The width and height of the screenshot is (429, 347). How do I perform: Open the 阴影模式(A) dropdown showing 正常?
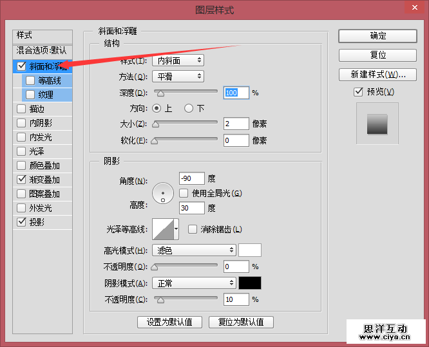tap(194, 283)
